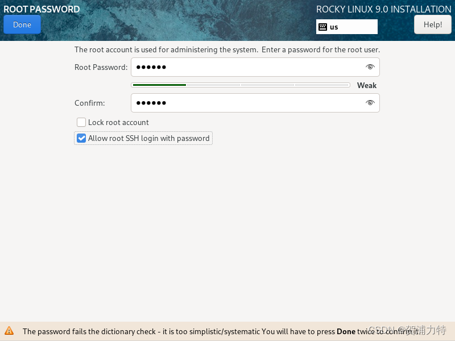
Task: Click Allow root SSH login label text
Action: [x=148, y=138]
